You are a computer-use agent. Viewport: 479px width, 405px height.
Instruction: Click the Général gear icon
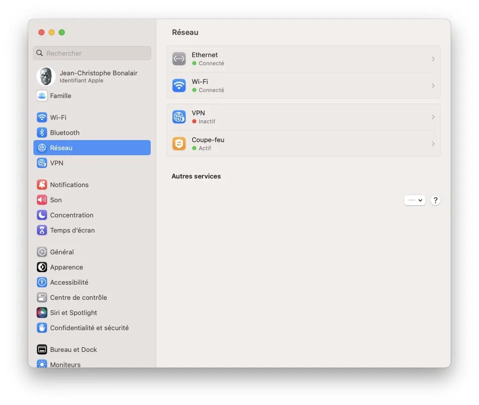[42, 252]
